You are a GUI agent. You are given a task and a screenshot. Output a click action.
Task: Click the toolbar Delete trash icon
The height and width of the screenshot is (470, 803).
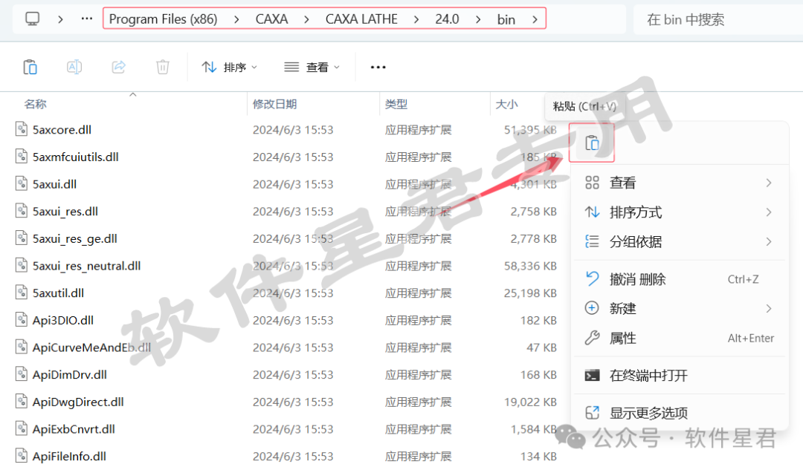coord(163,67)
